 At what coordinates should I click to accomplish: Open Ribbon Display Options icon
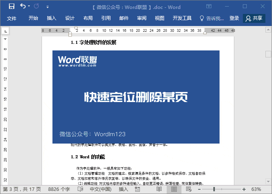click(209, 7)
